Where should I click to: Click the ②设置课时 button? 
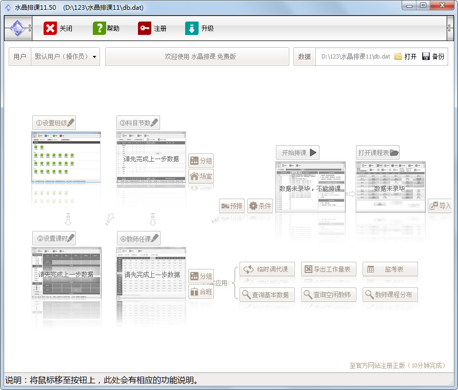54,238
